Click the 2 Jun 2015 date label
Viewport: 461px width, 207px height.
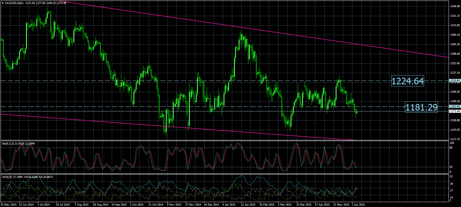click(x=358, y=205)
